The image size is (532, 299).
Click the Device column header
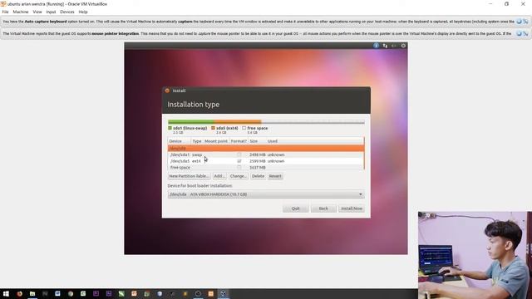pos(180,141)
